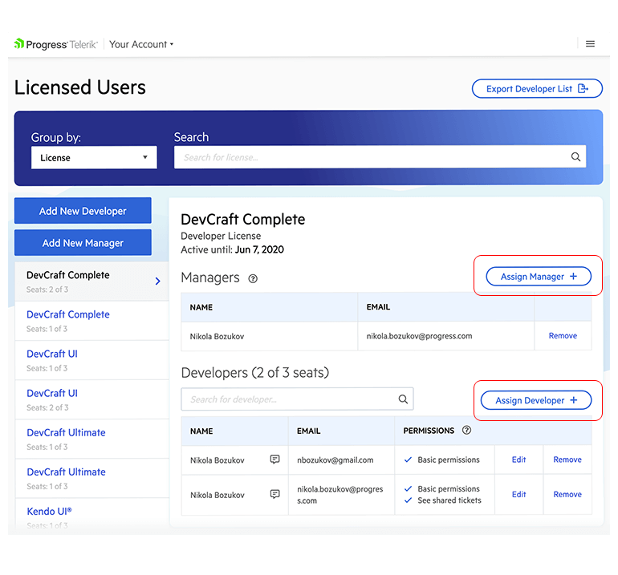Focus the Search for developer field

pos(297,399)
